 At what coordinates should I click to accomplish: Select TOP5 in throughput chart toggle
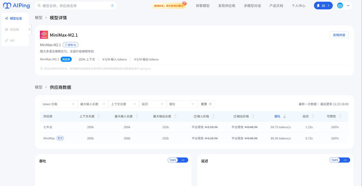pyautogui.click(x=173, y=160)
